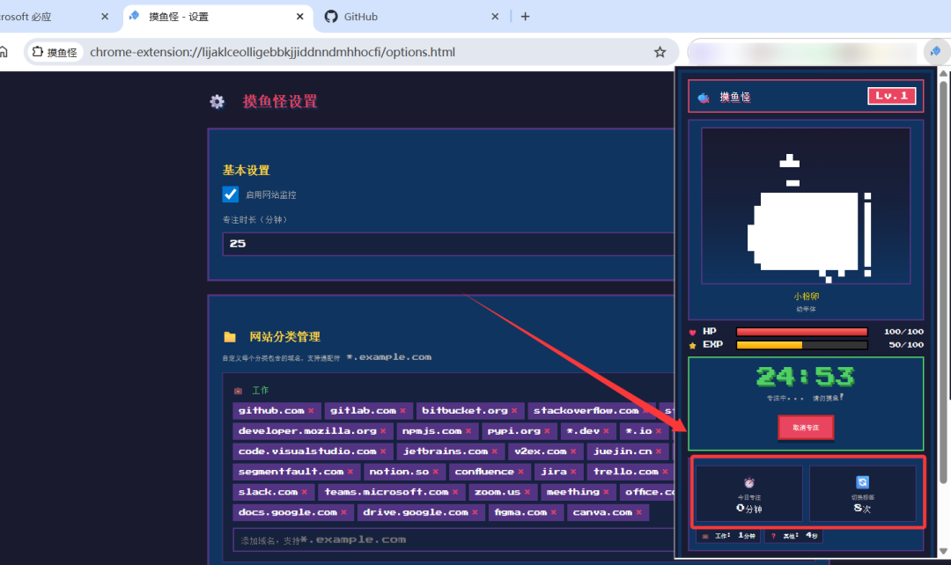Click the bookmark star icon in address bar
Screen dimensions: 951x565
tap(660, 52)
